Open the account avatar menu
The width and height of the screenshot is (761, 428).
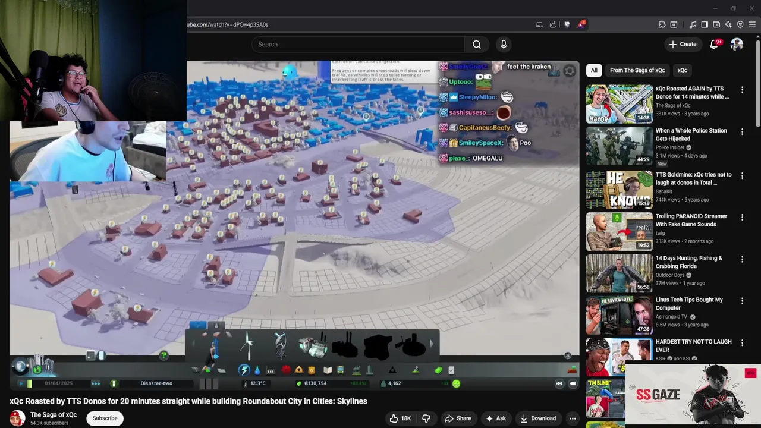click(x=737, y=44)
